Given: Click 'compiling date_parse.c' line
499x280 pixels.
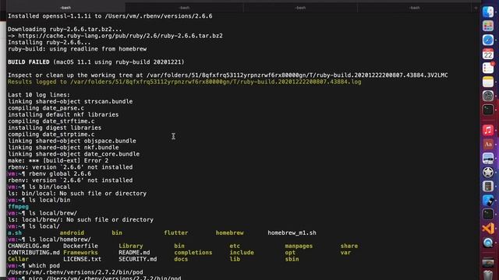Looking at the screenshot, I should (46, 108).
